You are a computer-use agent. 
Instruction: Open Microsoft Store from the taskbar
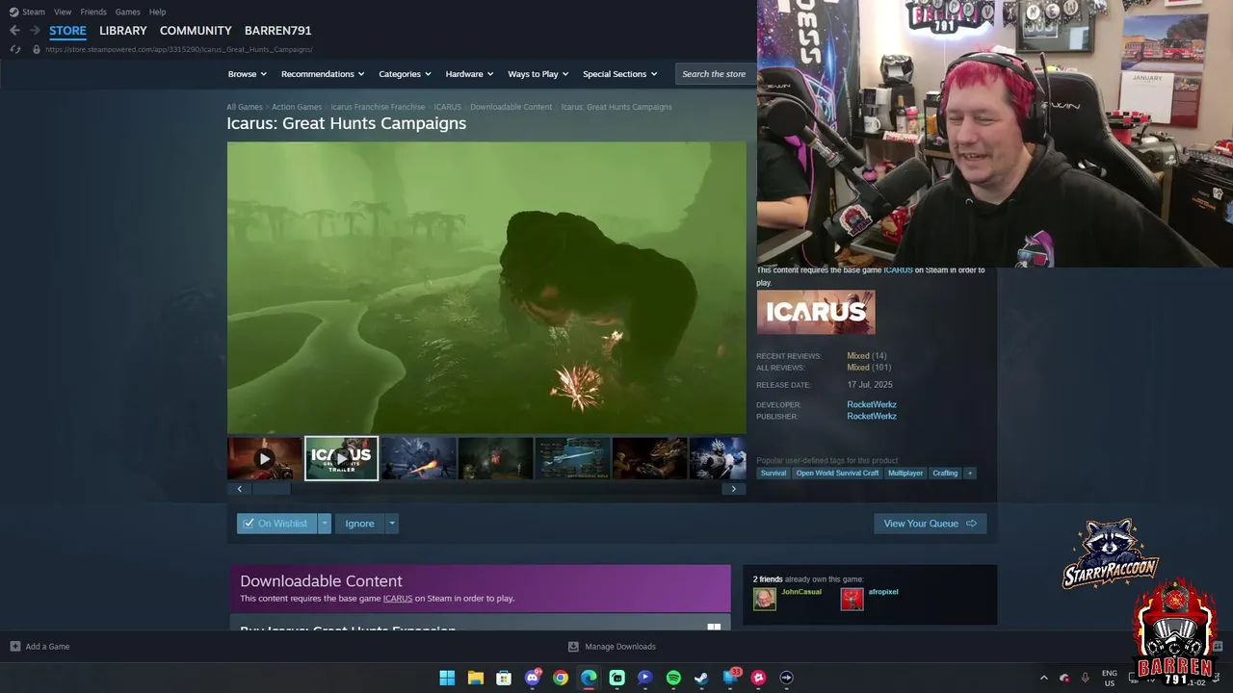click(504, 678)
